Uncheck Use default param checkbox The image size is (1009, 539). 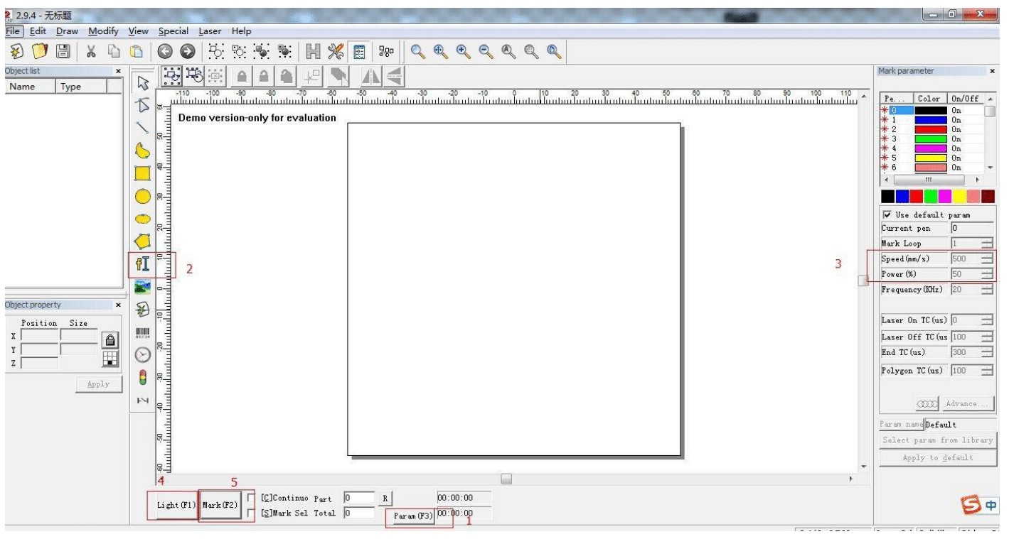pyautogui.click(x=886, y=214)
